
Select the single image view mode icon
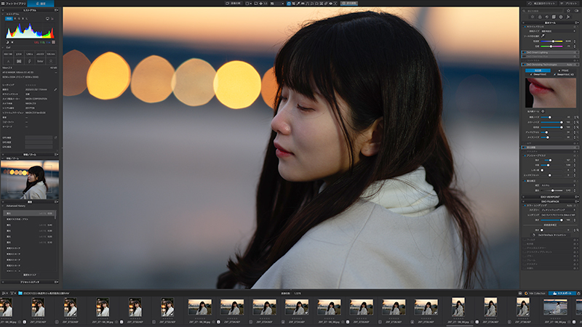pyautogui.click(x=247, y=4)
